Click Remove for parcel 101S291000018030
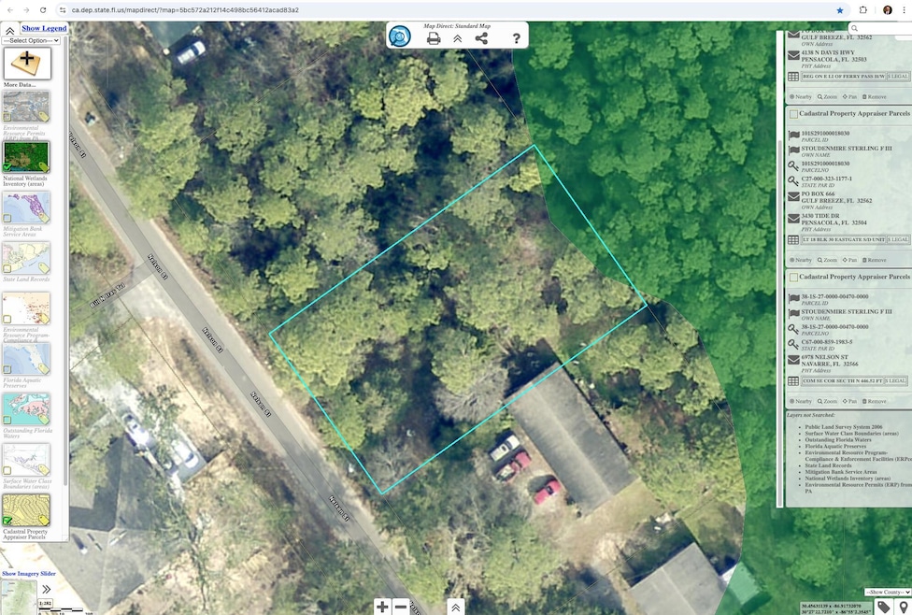 click(875, 260)
